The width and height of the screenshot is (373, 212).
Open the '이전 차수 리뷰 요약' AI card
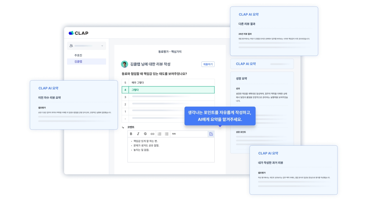point(74,105)
